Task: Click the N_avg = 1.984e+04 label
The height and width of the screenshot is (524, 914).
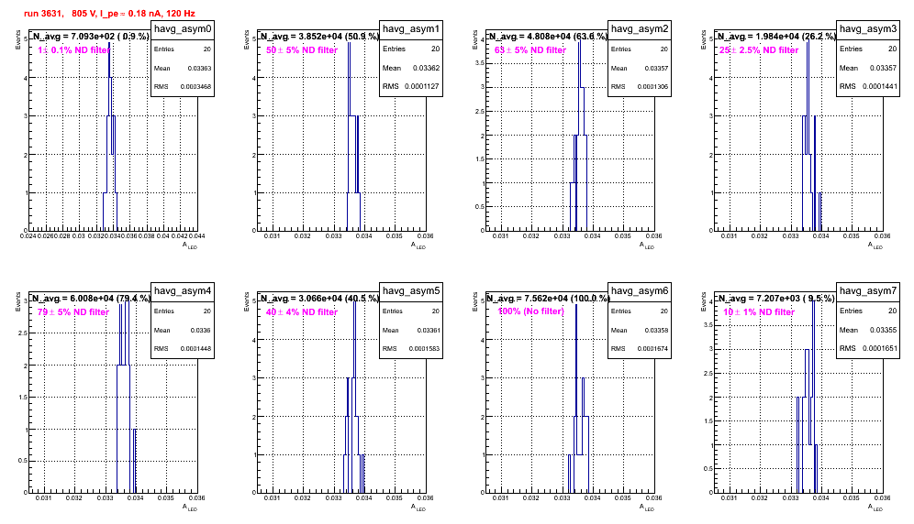Action: [x=776, y=36]
